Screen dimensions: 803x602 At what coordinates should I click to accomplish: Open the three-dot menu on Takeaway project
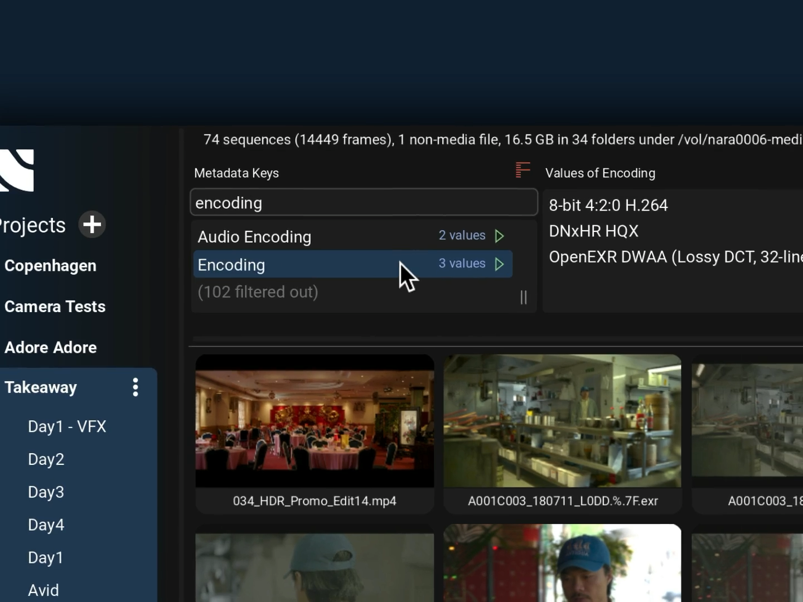pos(135,387)
